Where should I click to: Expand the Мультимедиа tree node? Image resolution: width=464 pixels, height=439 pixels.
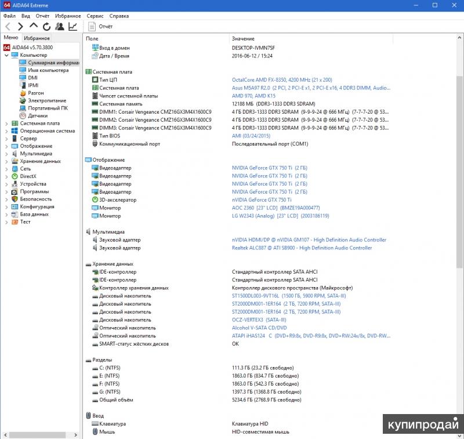pos(6,154)
